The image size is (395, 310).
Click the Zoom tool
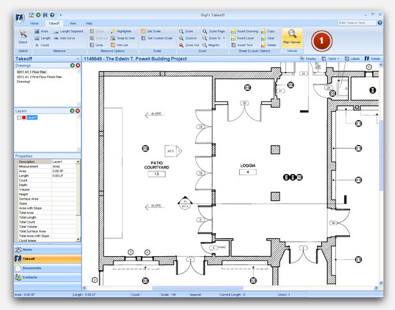click(186, 31)
